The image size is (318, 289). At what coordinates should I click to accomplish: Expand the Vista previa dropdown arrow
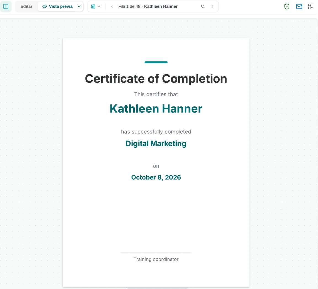79,7
